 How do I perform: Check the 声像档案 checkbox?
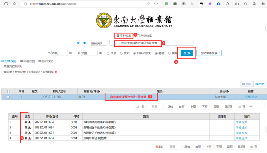[138, 36]
